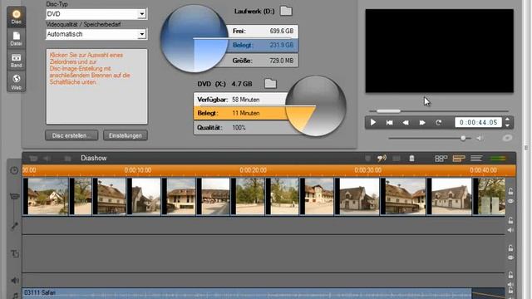Screen dimensions: 532x299
Task: Click the Frei 699.6 GB row
Action: tap(263, 32)
